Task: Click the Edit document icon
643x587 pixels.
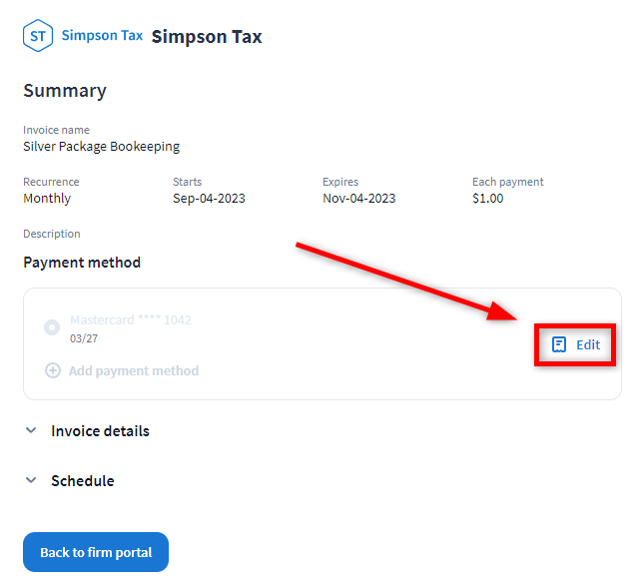Action: (559, 344)
